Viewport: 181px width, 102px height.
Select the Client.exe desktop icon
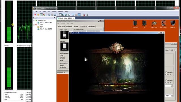[x=154, y=24]
